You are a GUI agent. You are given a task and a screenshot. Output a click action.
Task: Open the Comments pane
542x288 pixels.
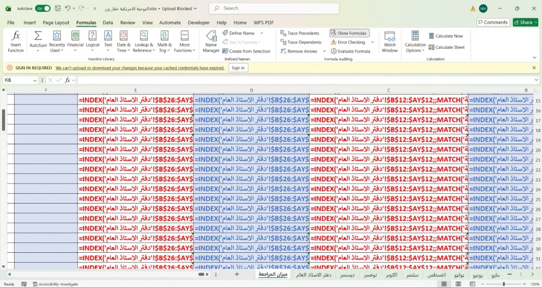(x=493, y=22)
